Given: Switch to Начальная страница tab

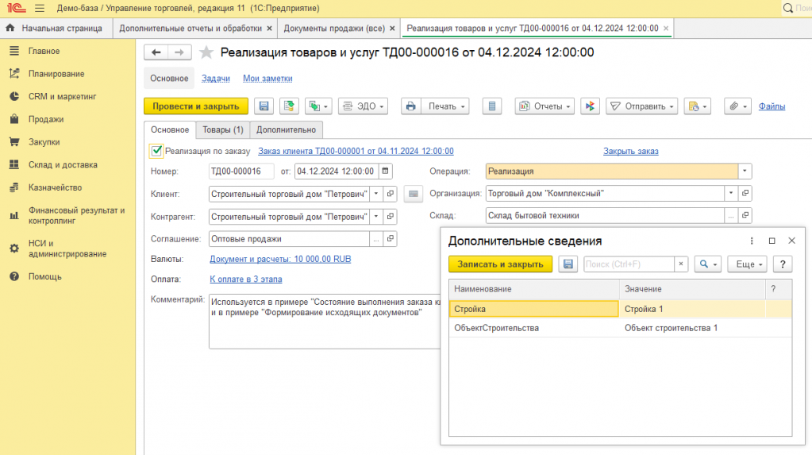Looking at the screenshot, I should (56, 28).
